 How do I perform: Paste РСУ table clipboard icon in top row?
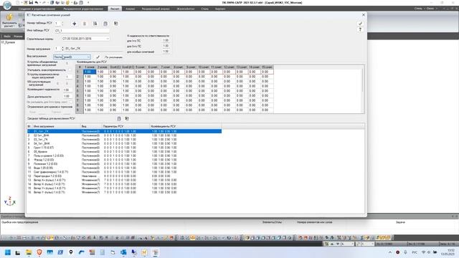tap(105, 24)
